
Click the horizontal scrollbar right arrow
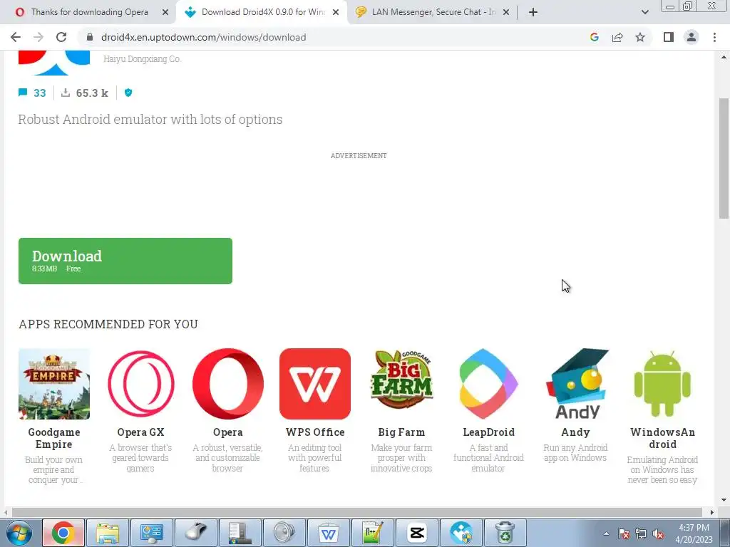pos(712,512)
